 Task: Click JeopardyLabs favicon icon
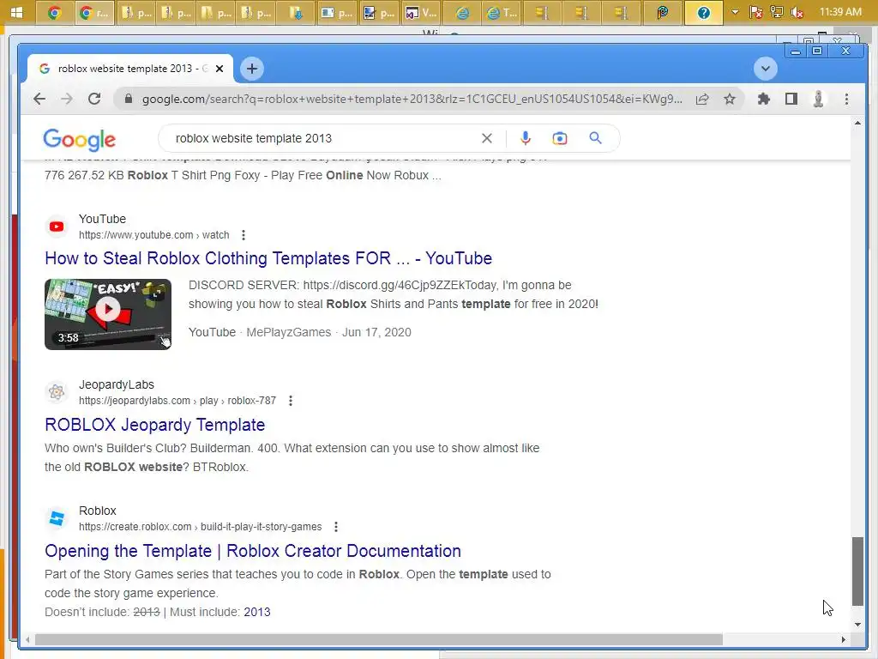tap(57, 392)
